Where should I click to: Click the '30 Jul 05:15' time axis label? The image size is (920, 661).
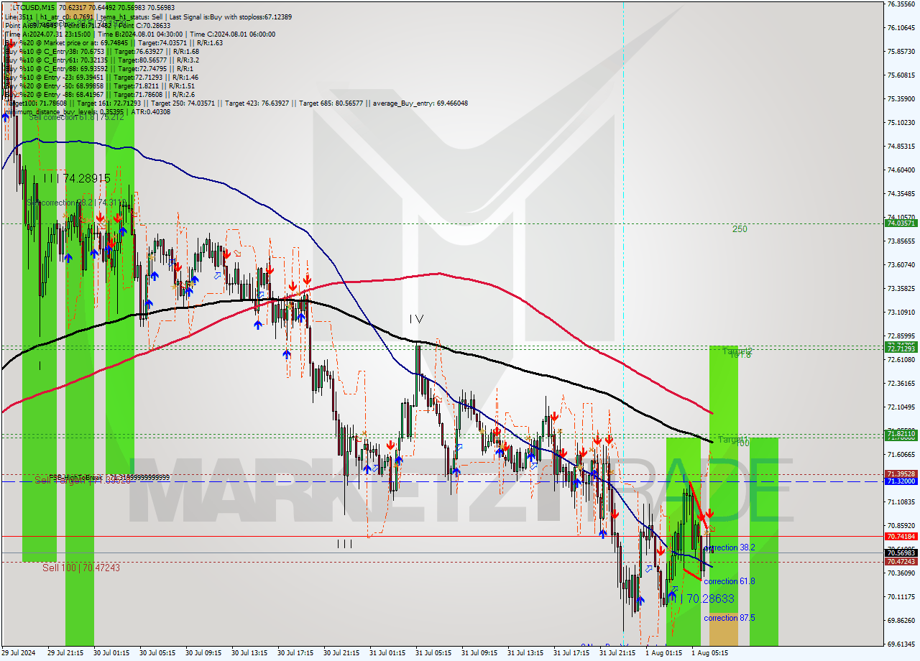coord(157,653)
